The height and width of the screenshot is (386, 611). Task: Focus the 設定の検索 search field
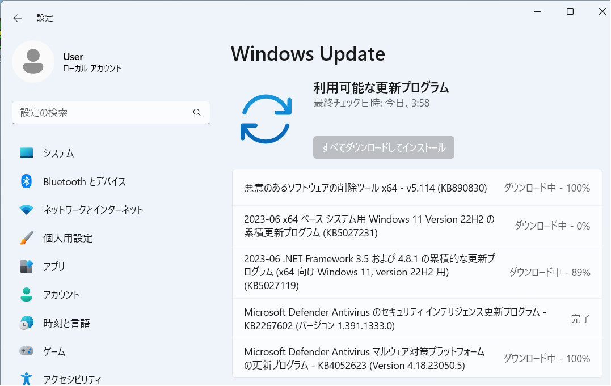pyautogui.click(x=111, y=113)
